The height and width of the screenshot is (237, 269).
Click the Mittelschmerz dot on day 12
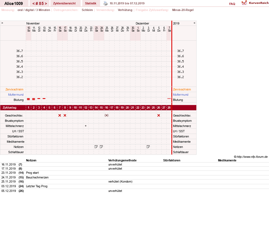click(x=86, y=126)
